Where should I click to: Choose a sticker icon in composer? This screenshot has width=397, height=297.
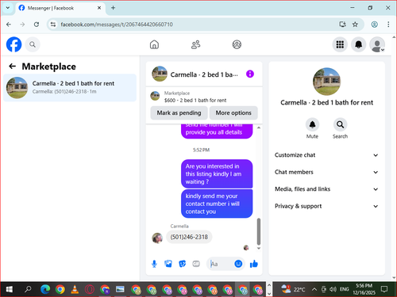[183, 264]
